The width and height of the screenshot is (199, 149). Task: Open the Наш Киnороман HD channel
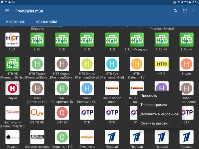62,88
